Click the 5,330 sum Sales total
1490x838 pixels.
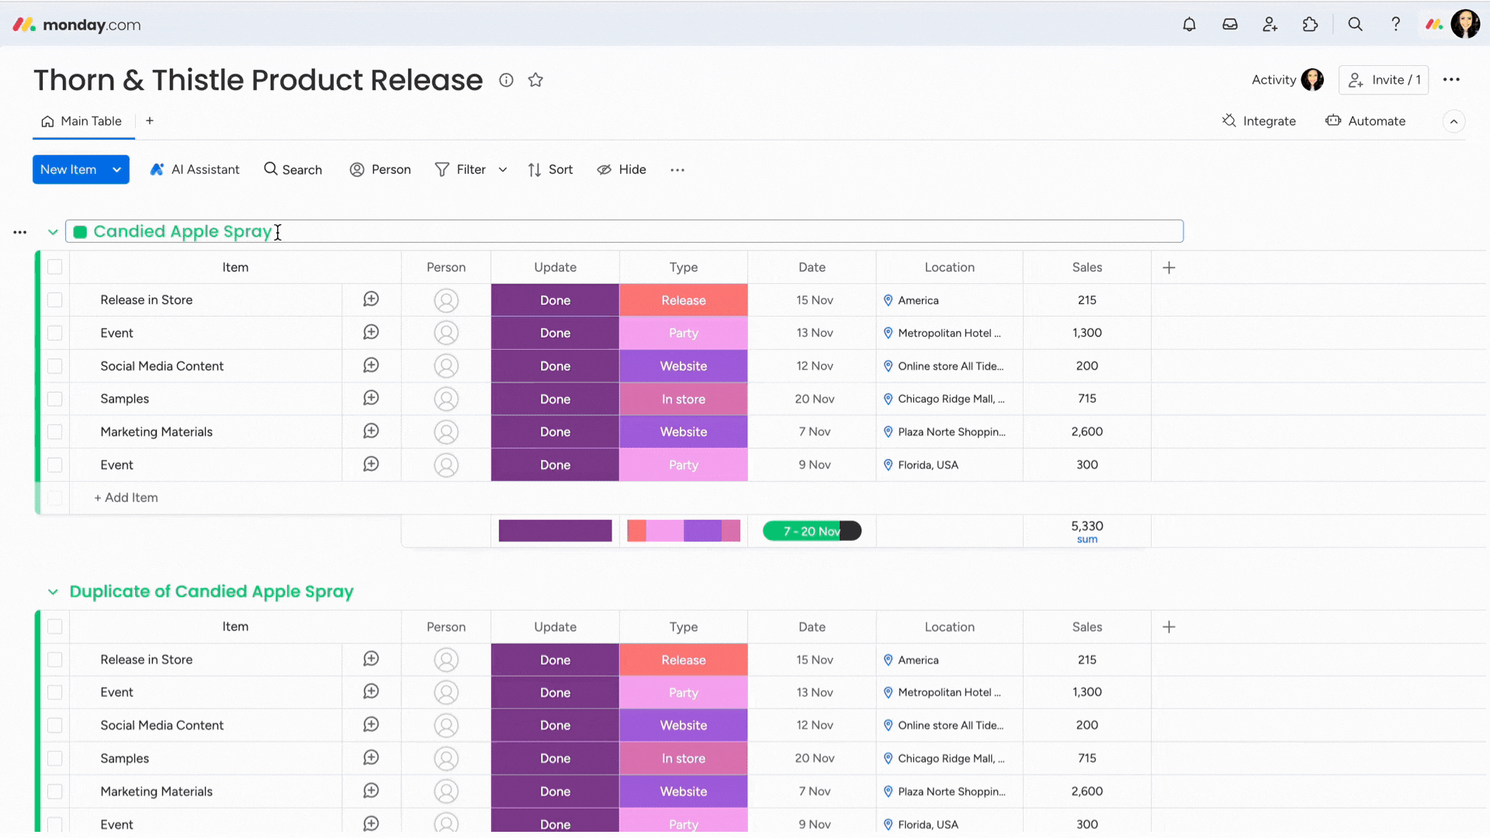tap(1086, 532)
